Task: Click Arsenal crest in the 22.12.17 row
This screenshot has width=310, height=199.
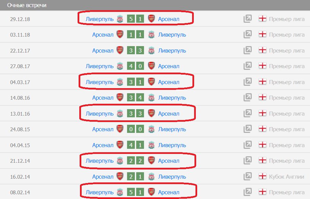Action: 120,51
